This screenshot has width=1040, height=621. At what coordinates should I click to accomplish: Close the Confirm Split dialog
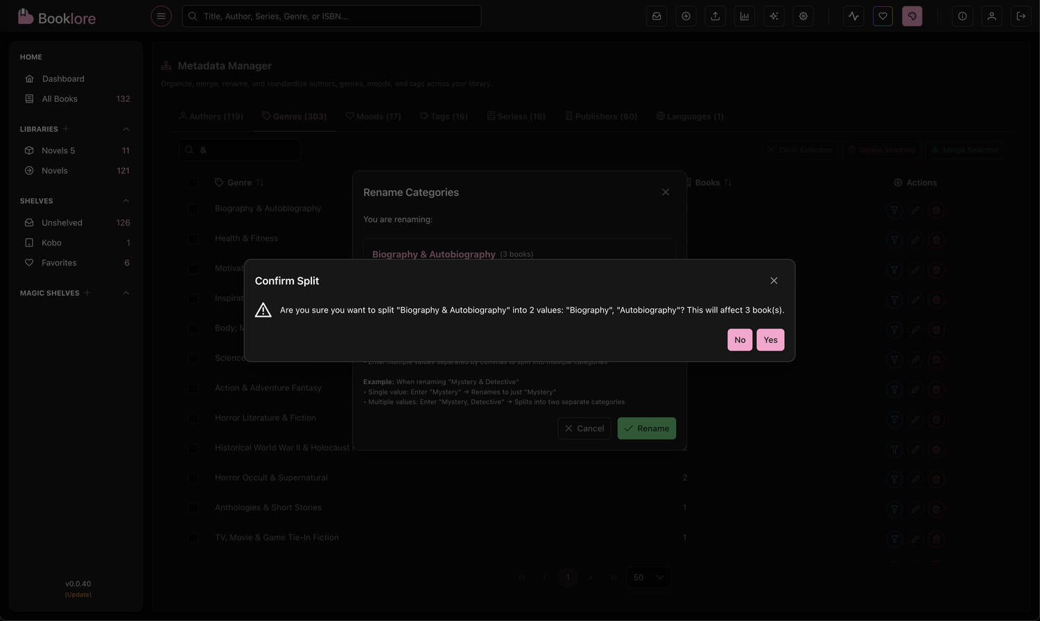(774, 281)
